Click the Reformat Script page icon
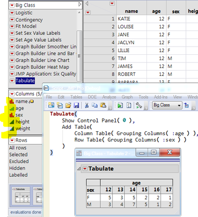This screenshot has height=217, width=198. coord(129,105)
